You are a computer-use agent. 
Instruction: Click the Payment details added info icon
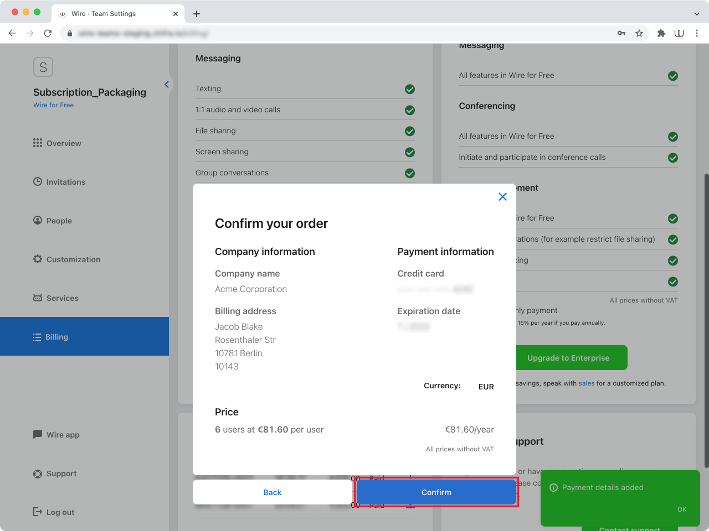553,487
